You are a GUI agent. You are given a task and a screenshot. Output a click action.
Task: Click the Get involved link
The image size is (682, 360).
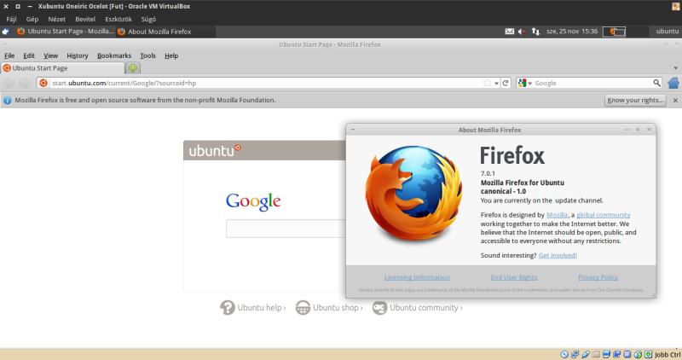point(558,256)
